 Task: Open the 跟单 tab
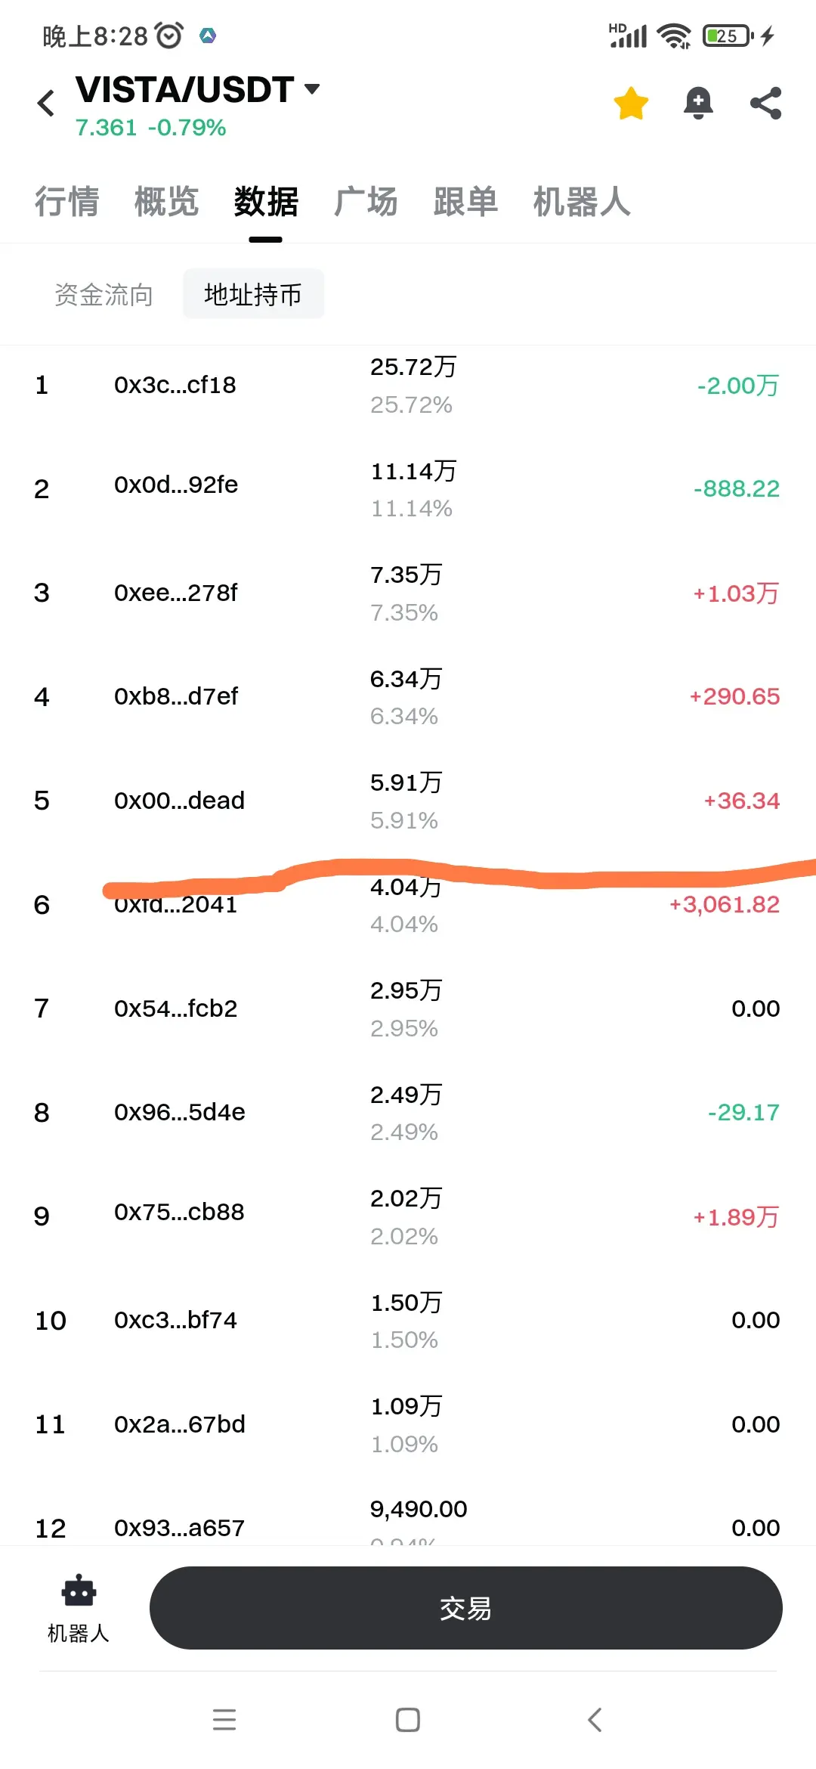[465, 202]
